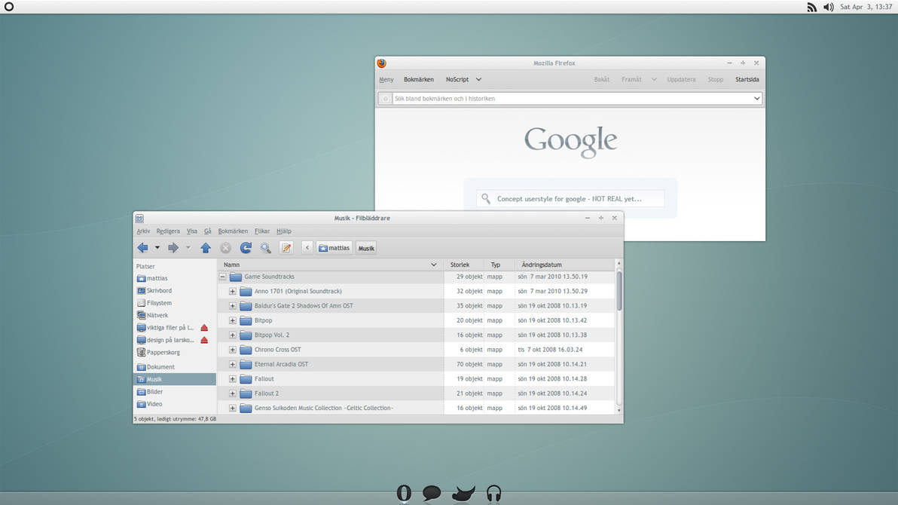Open the forward history dropdown arrow

pyautogui.click(x=188, y=248)
